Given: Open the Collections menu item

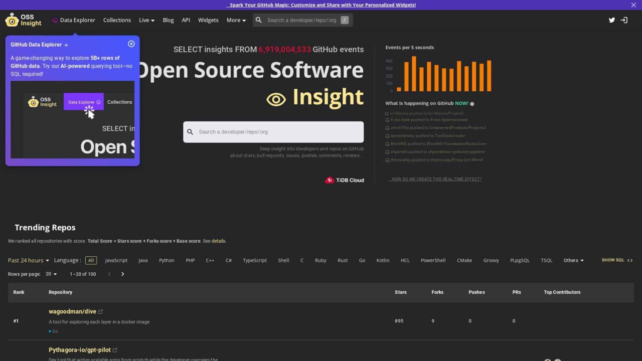Looking at the screenshot, I should [x=117, y=20].
